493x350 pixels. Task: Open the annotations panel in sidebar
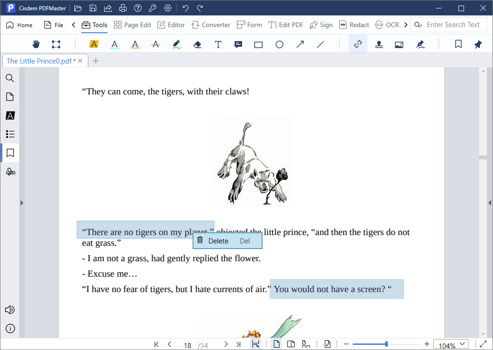click(10, 115)
